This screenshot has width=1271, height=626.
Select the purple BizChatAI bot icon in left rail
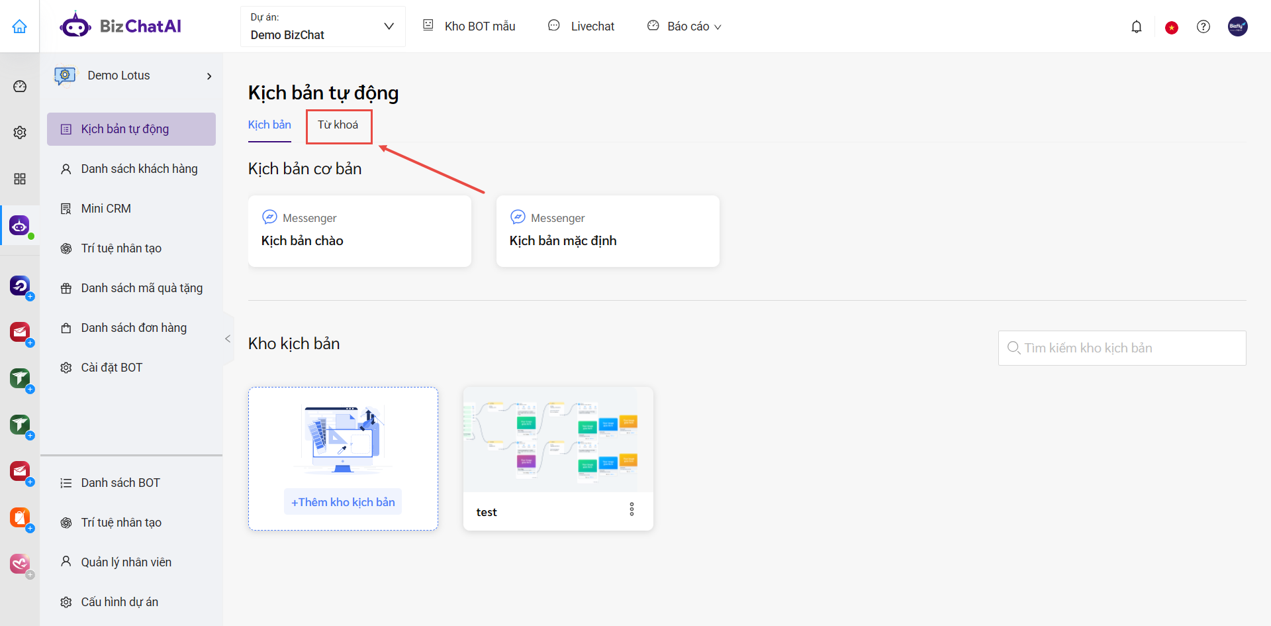[x=20, y=225]
